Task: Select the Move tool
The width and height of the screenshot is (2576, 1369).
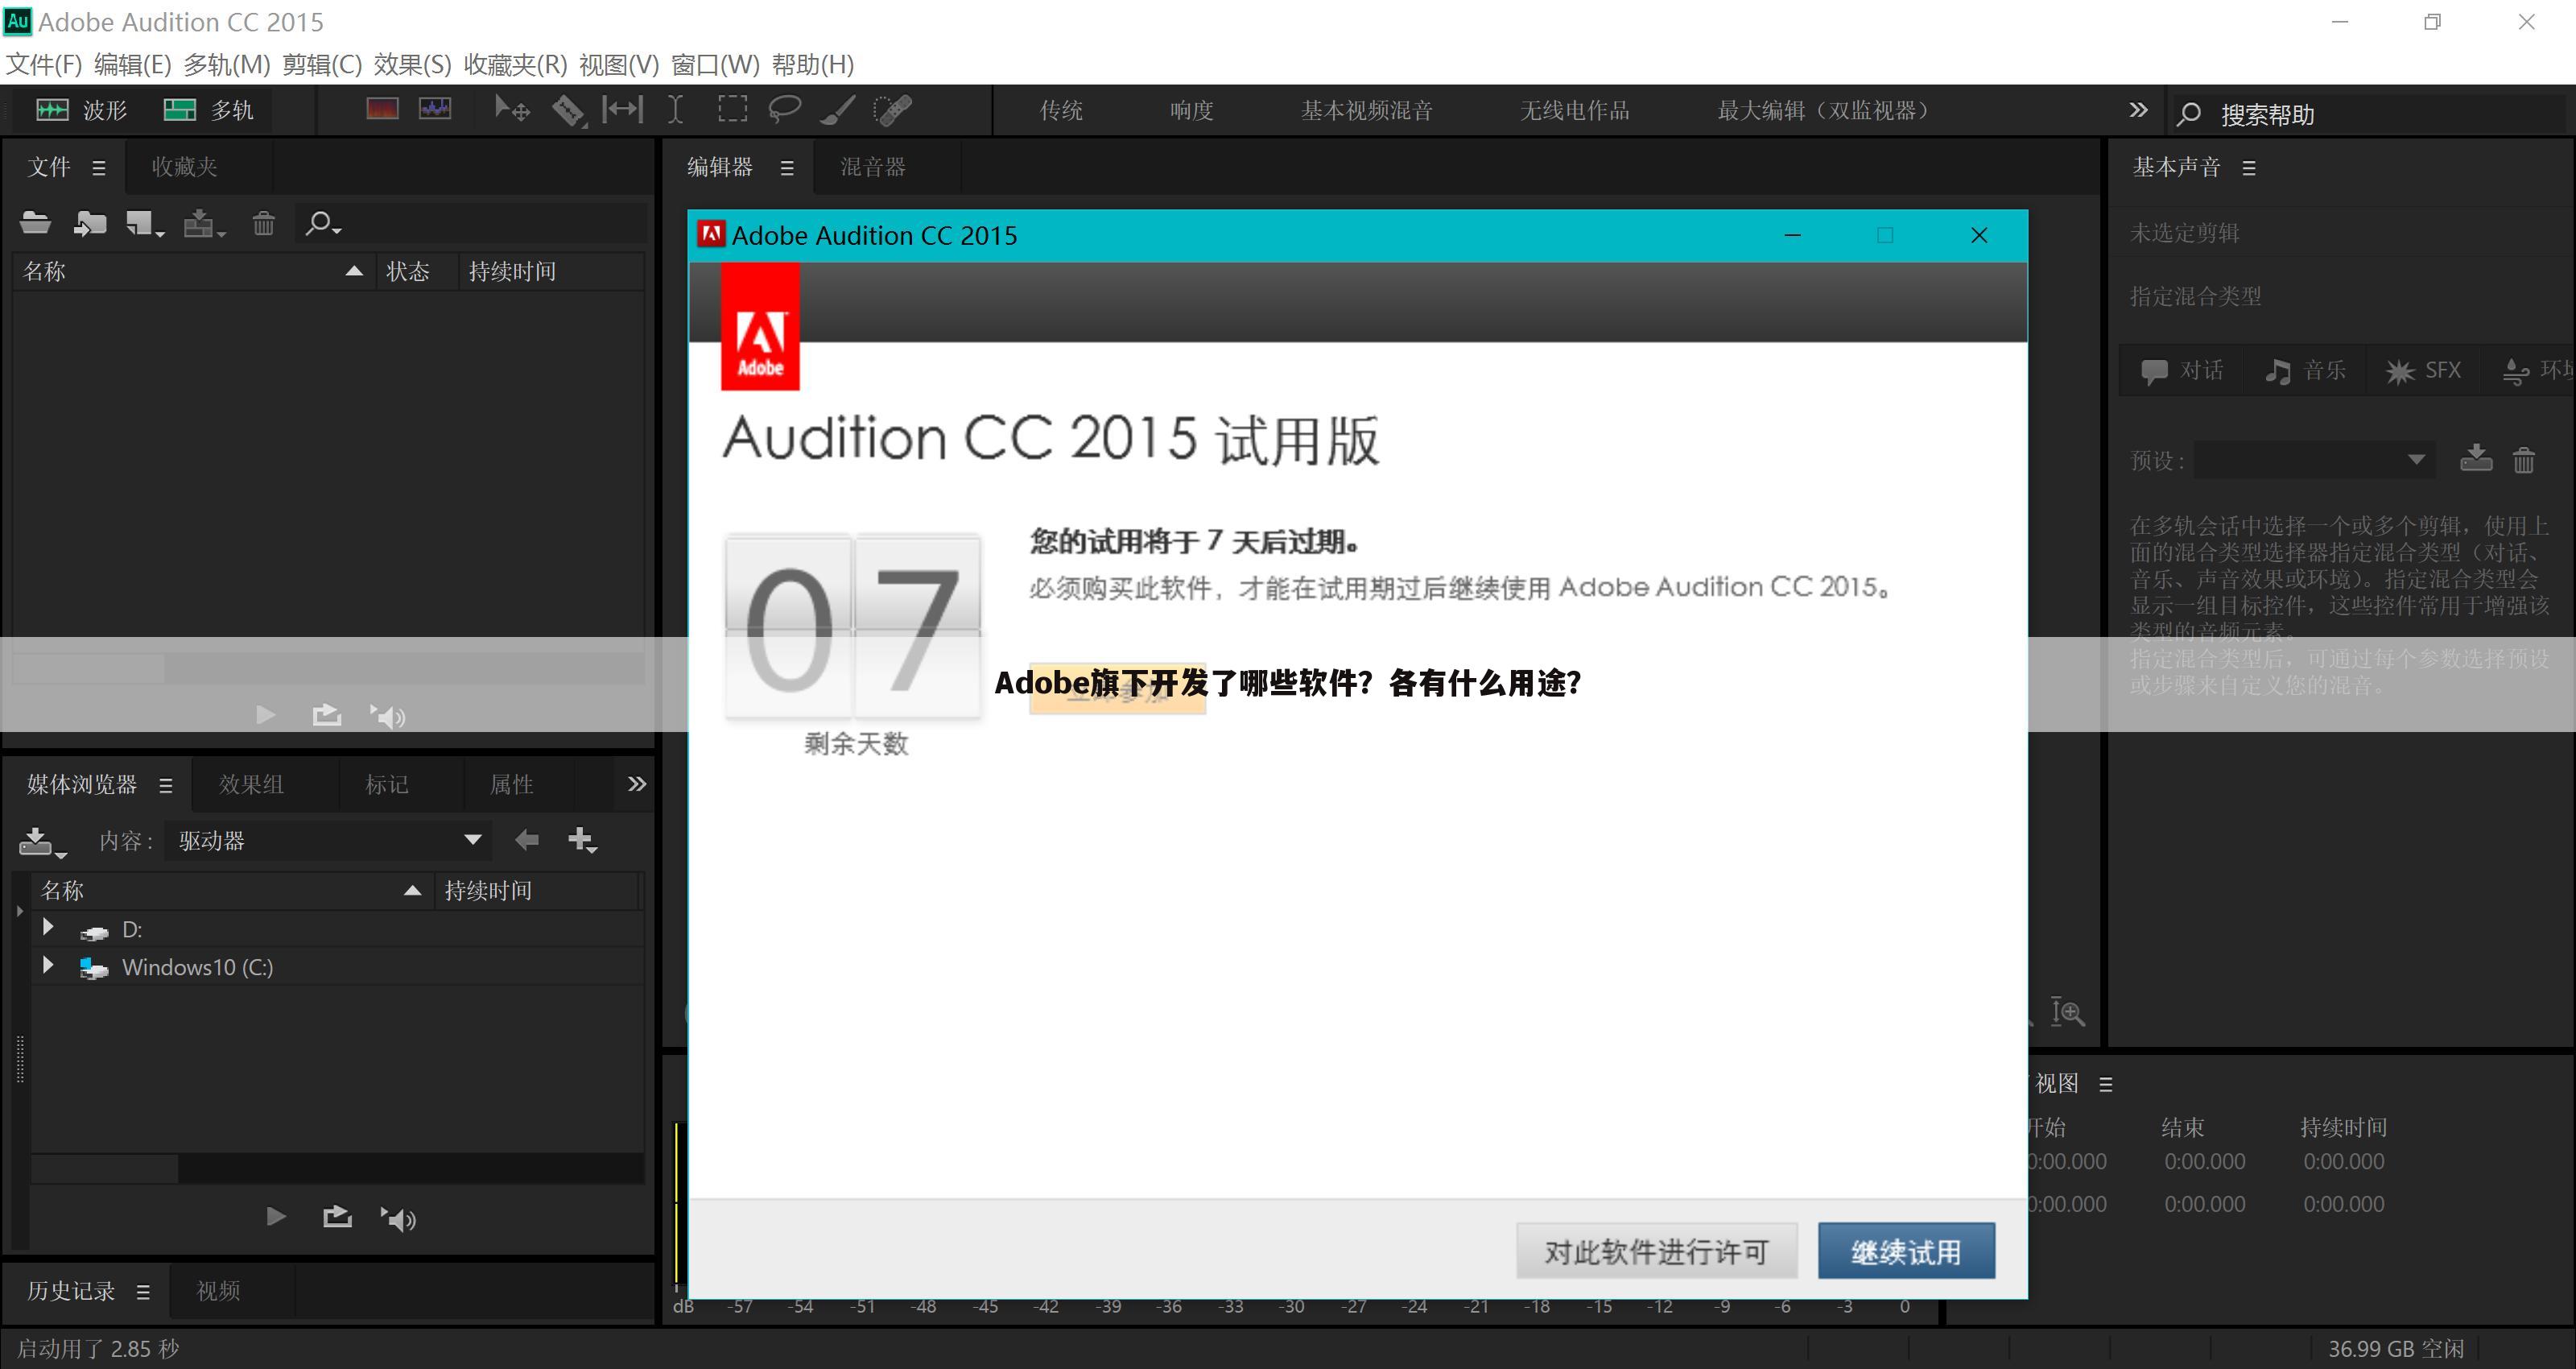Action: [x=512, y=109]
